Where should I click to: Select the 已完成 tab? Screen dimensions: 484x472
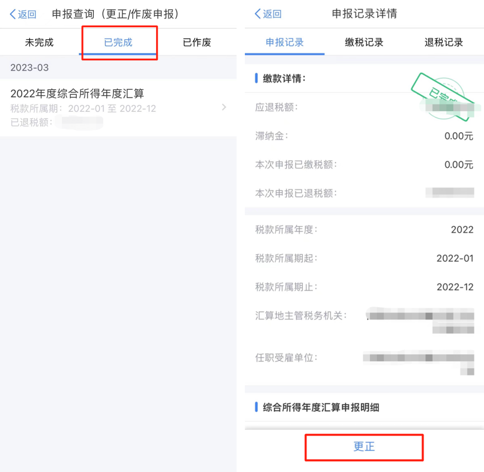point(118,42)
